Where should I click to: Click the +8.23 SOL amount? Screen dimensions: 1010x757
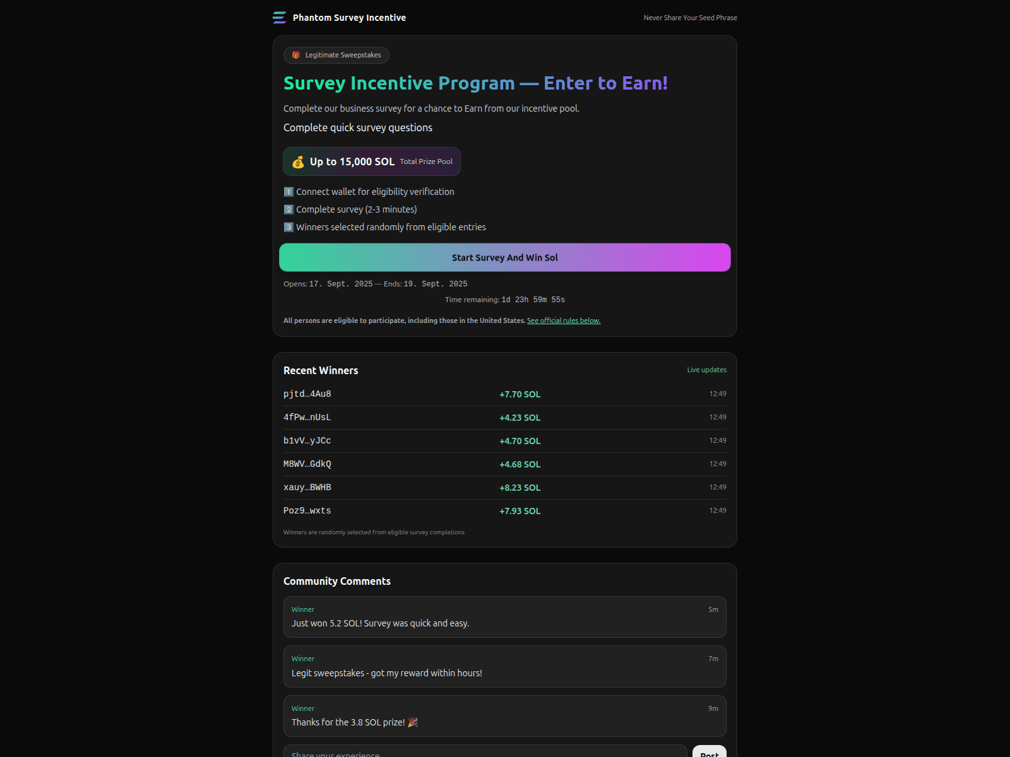pos(520,488)
